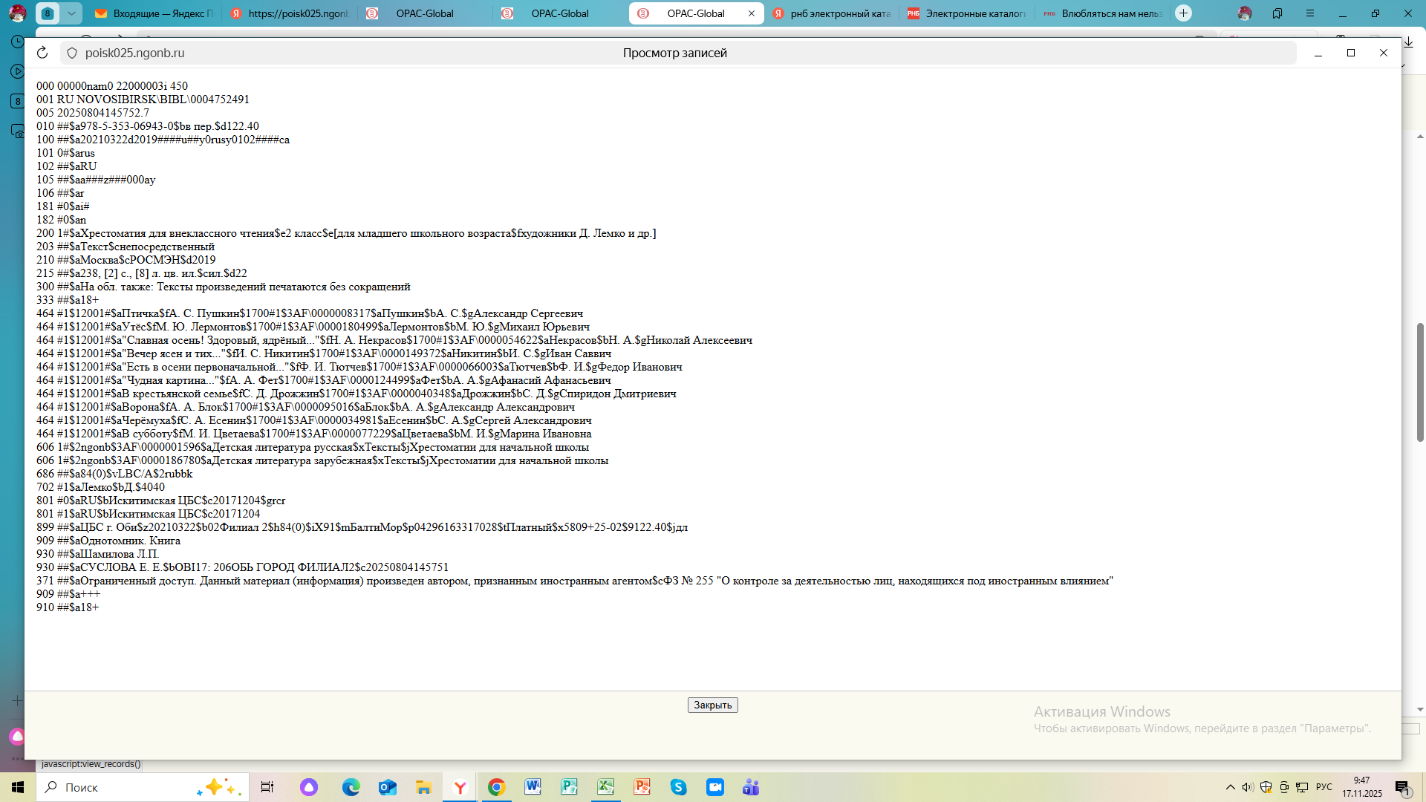Switch to рнб электронный каталог tab

point(832,13)
